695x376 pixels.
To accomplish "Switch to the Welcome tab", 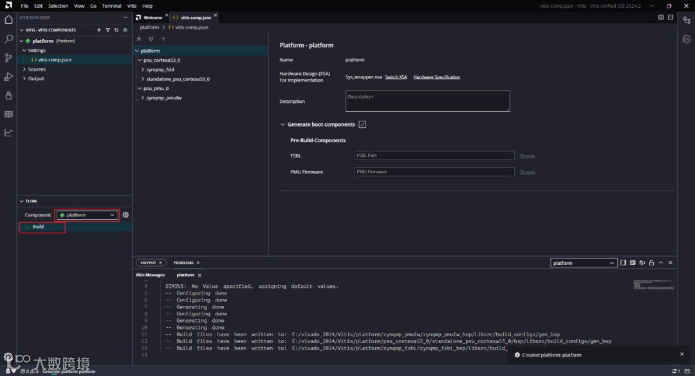I will 152,17.
